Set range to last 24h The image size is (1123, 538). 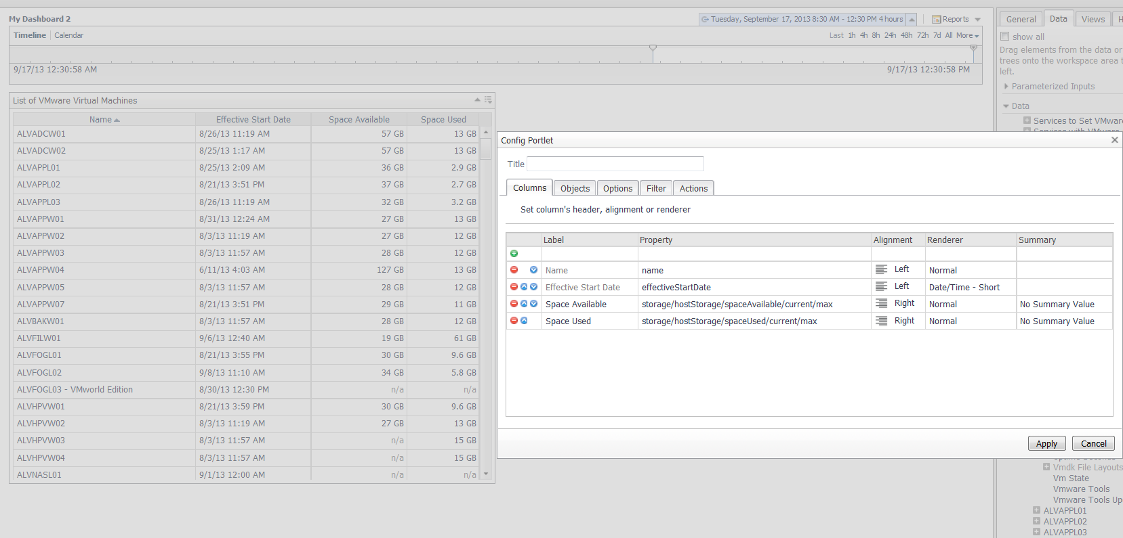pyautogui.click(x=890, y=35)
